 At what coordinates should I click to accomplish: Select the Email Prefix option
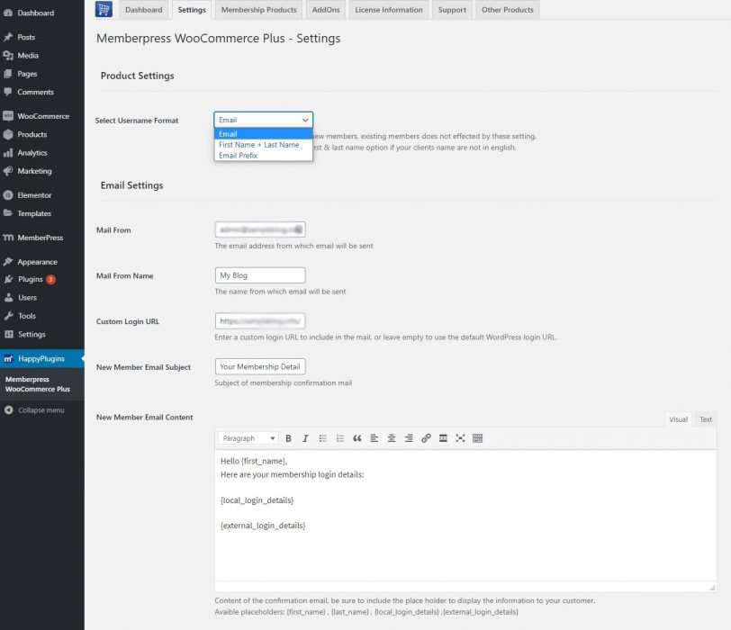(x=239, y=156)
